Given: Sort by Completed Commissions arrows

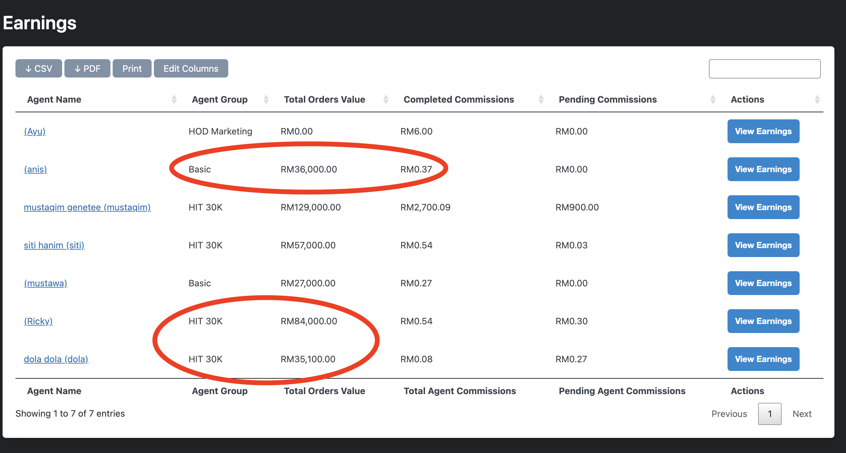Looking at the screenshot, I should pos(541,99).
